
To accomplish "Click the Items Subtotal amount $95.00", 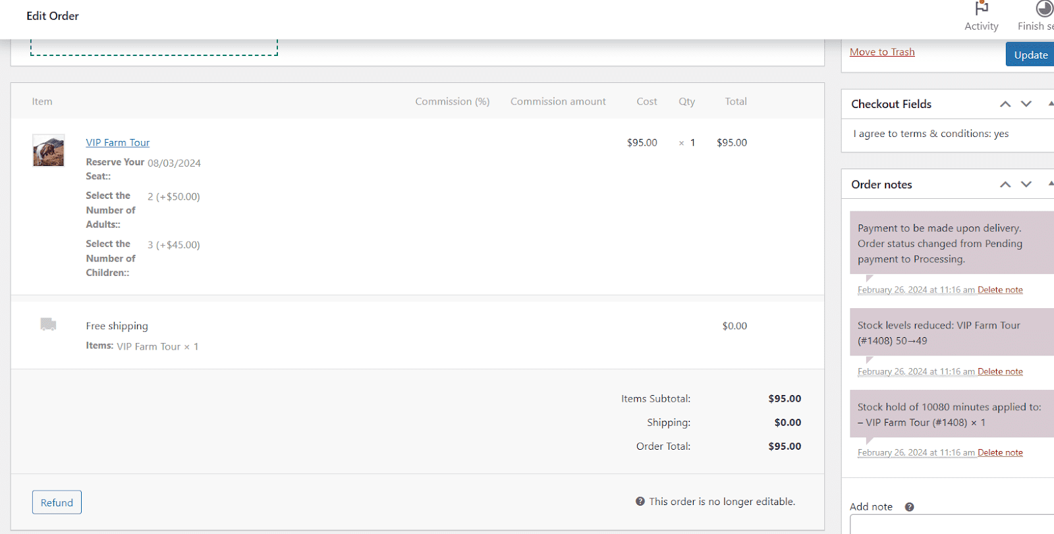I will point(785,399).
